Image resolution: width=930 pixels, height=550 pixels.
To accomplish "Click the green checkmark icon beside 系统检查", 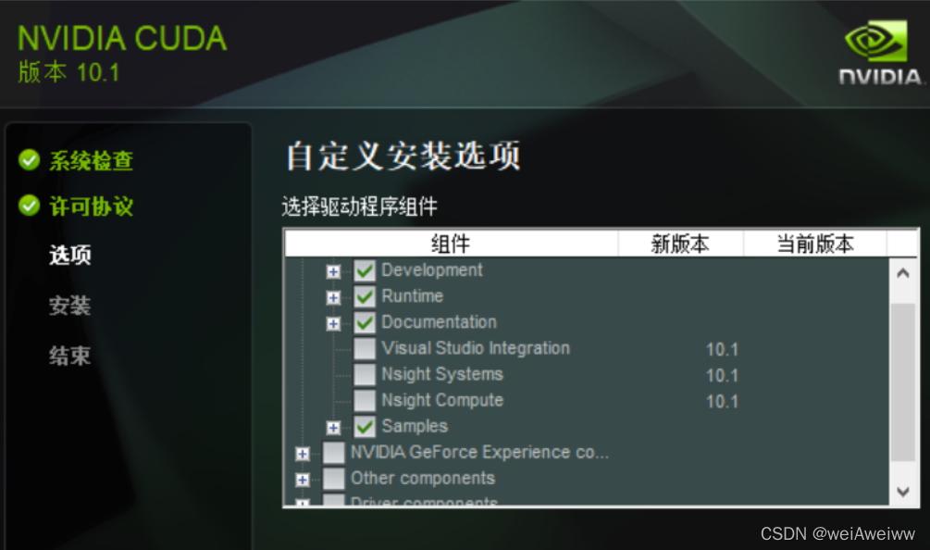I will tap(29, 159).
